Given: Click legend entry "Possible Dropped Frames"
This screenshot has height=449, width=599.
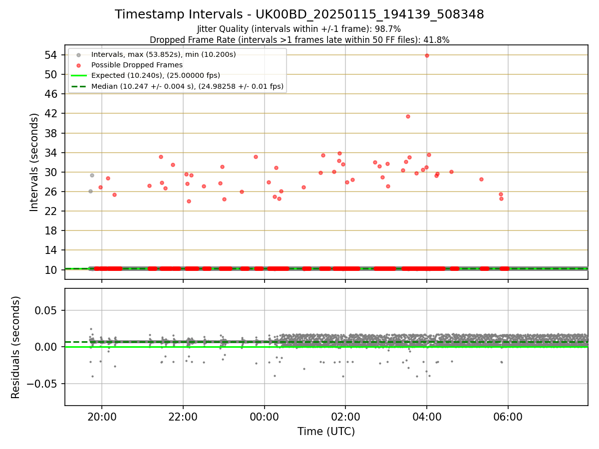Looking at the screenshot, I should [x=137, y=65].
